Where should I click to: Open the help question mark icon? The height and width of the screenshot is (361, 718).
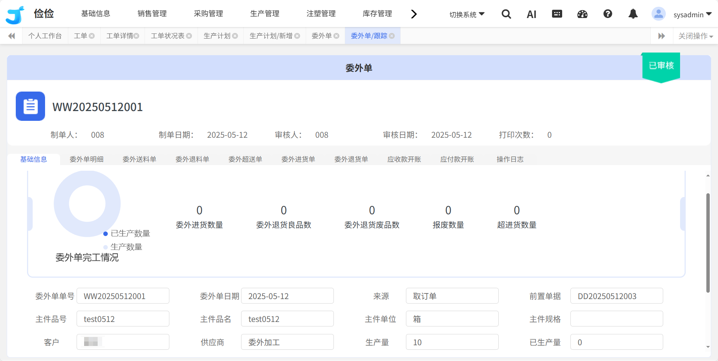click(x=608, y=14)
